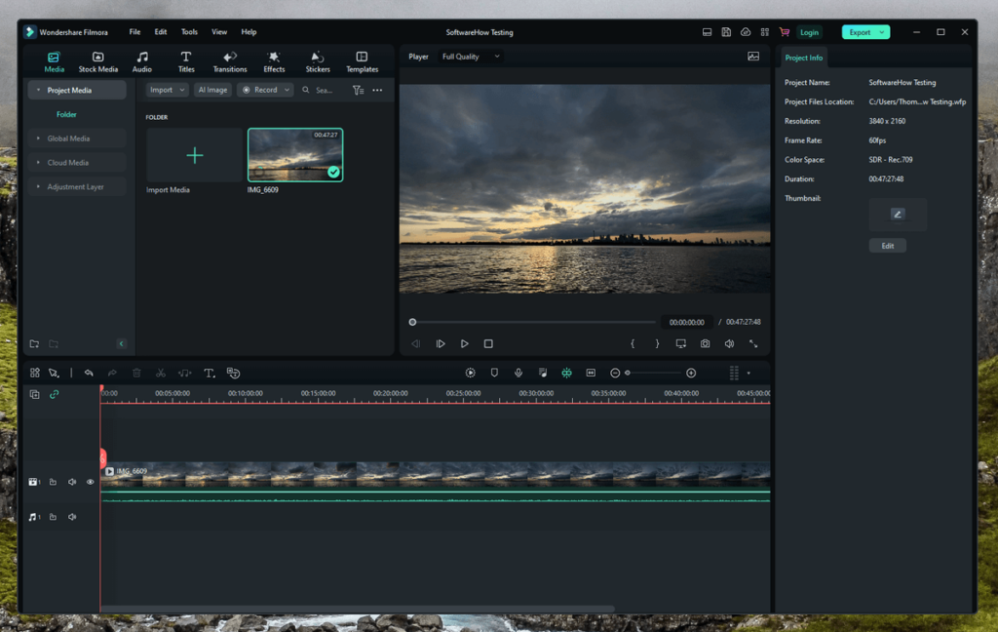Click the media search field

(x=325, y=90)
